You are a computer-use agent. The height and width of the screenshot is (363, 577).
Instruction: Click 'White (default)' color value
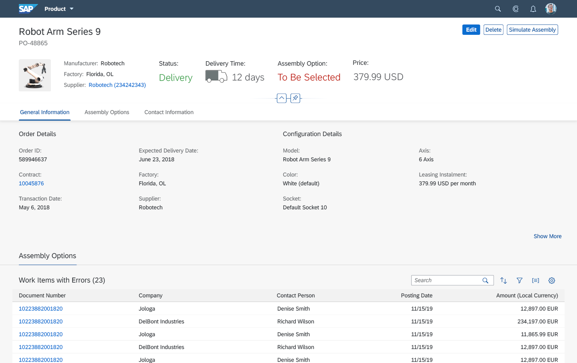pos(301,183)
